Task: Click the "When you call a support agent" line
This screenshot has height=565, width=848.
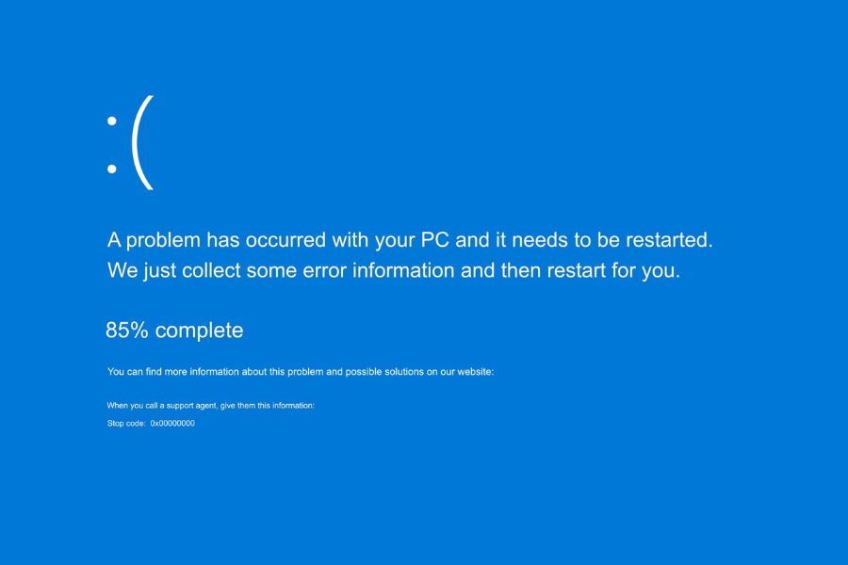Action: tap(211, 405)
